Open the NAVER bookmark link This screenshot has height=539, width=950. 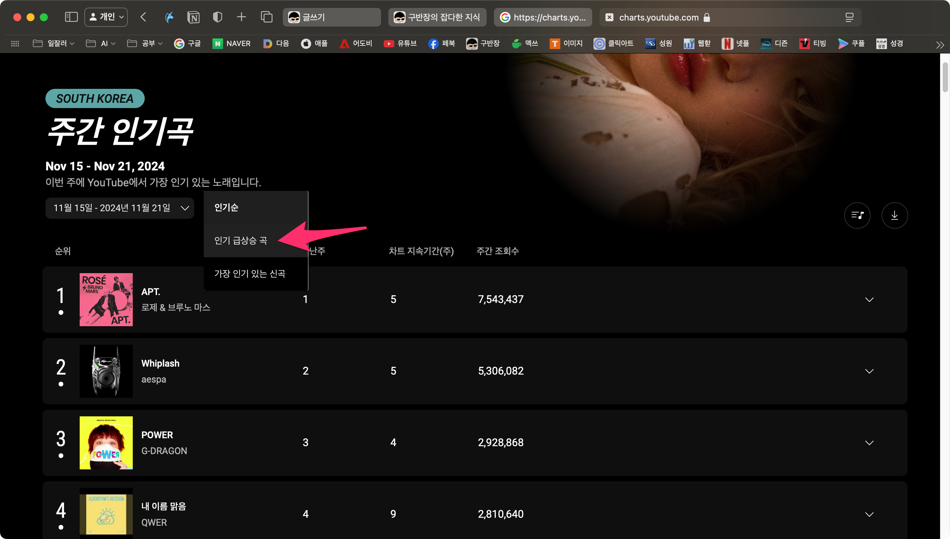pyautogui.click(x=232, y=44)
